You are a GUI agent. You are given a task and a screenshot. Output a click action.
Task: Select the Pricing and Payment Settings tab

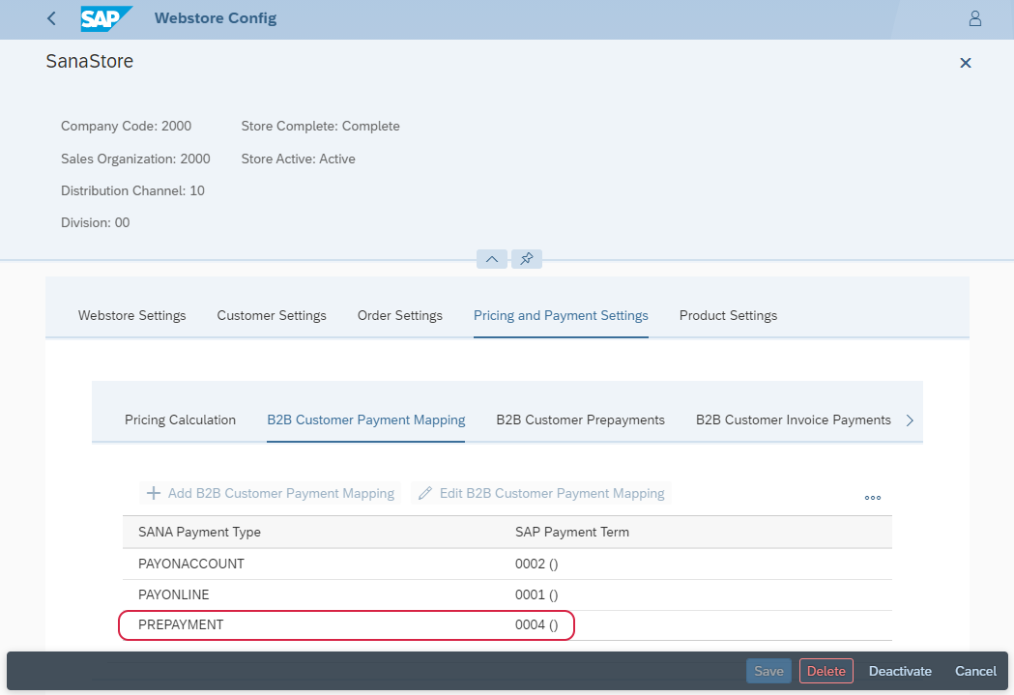pos(561,315)
